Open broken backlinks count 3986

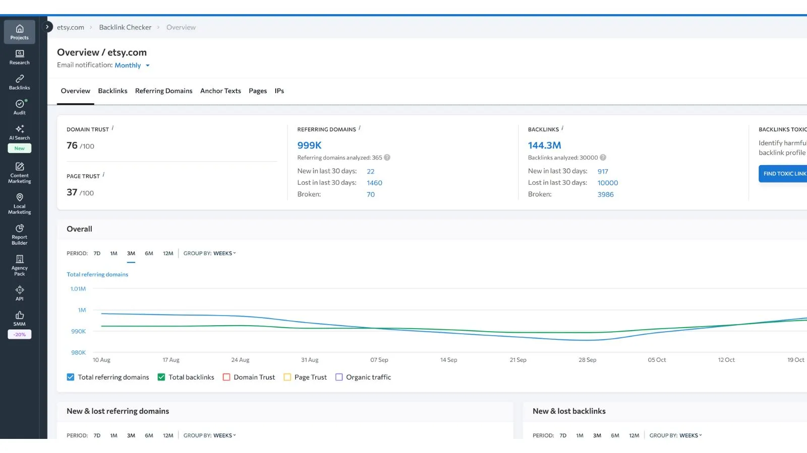(x=606, y=195)
